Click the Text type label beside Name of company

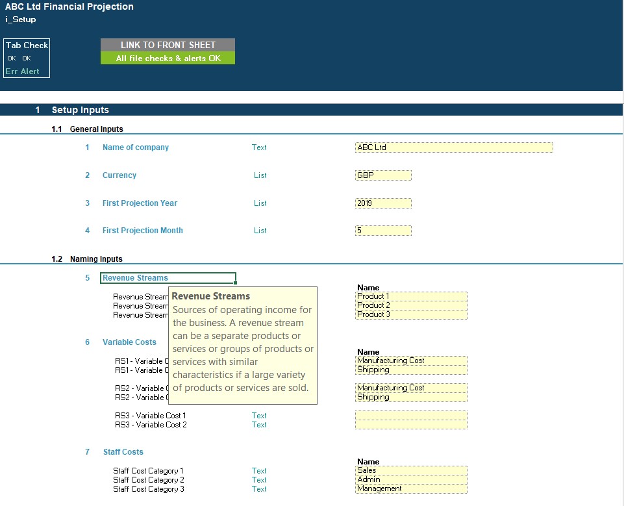[259, 147]
